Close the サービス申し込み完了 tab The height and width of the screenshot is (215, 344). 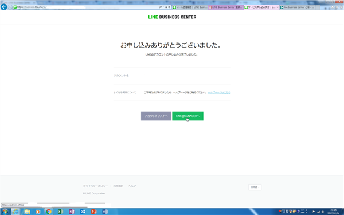click(x=277, y=7)
